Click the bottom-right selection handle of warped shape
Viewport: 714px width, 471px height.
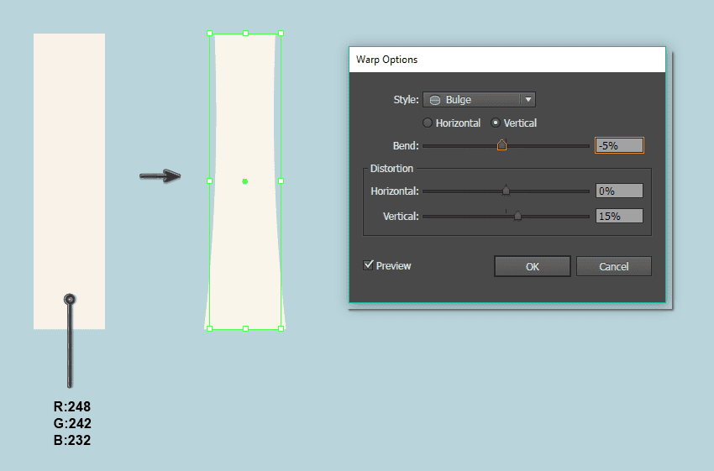tap(281, 328)
